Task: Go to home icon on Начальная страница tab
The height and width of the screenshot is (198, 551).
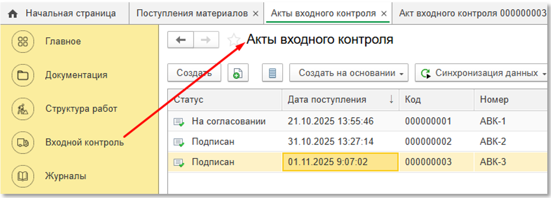Action: point(13,14)
